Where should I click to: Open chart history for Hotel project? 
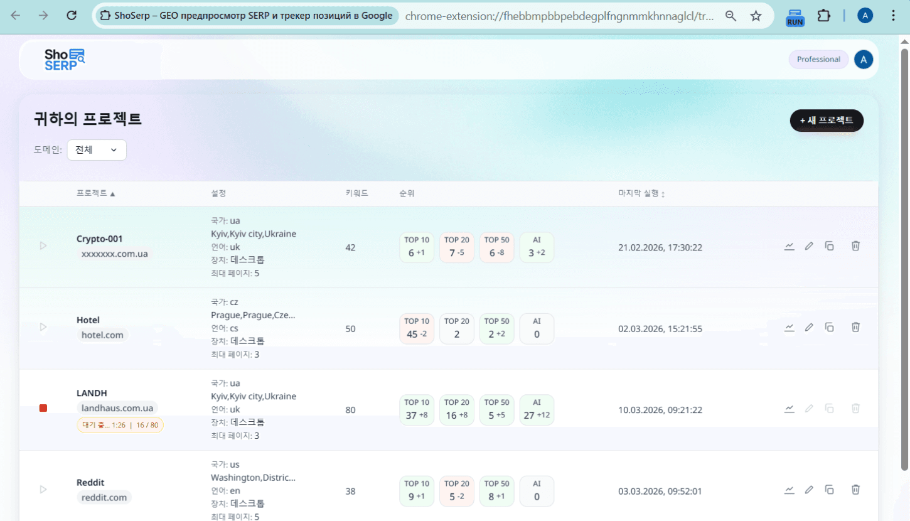tap(790, 327)
